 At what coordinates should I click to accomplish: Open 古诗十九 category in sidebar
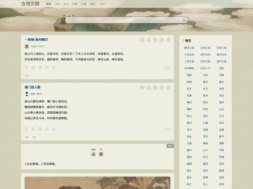click(205, 68)
